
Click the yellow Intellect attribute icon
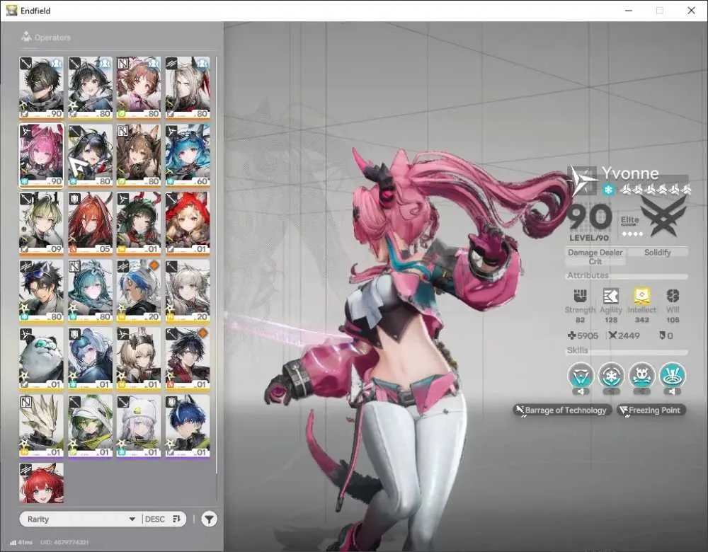click(641, 296)
